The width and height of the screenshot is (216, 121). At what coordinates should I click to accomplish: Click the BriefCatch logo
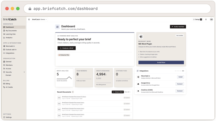point(10,19)
